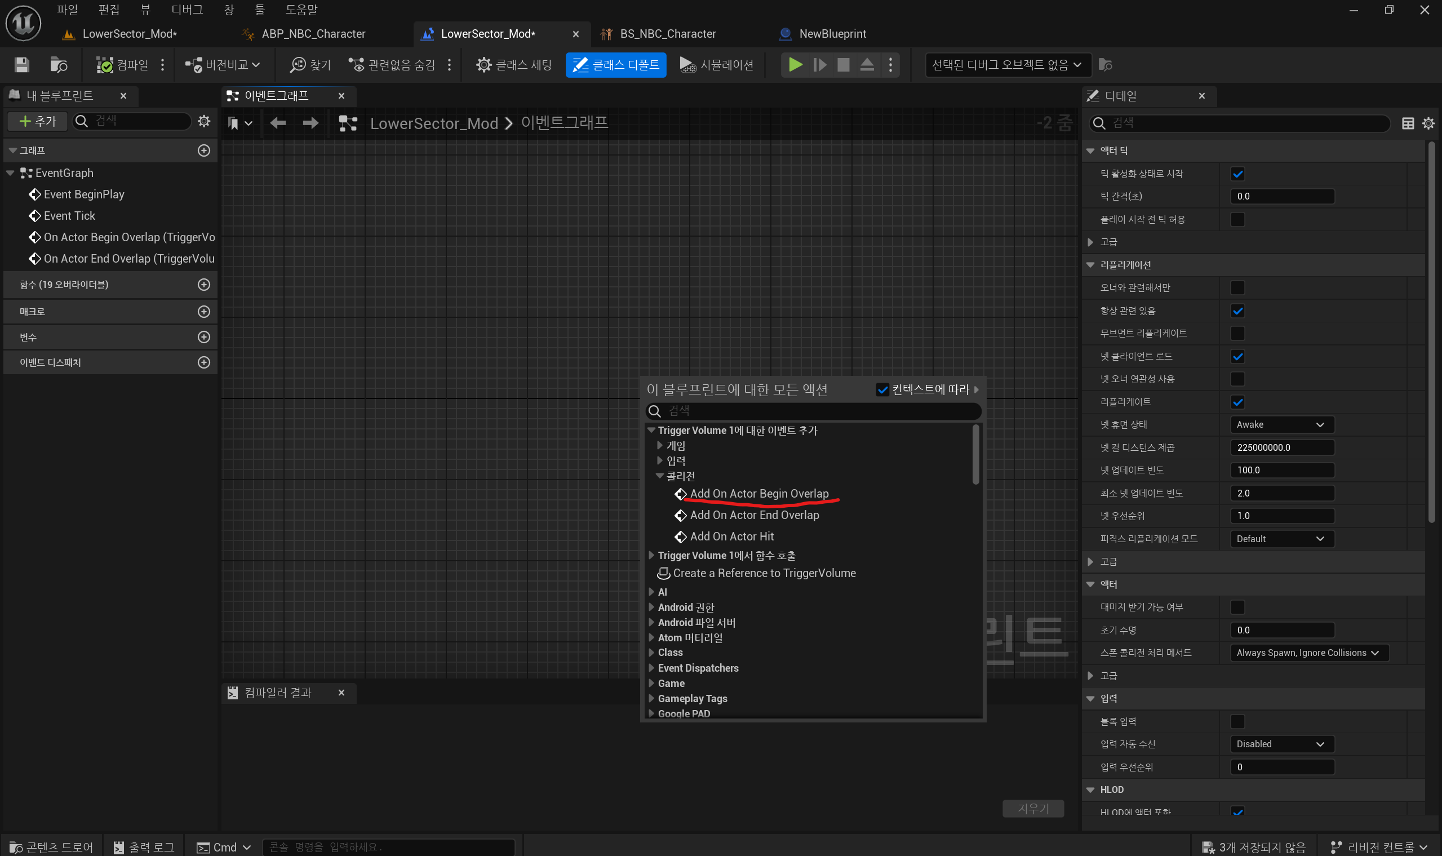The height and width of the screenshot is (856, 1442).
Task: Click the Browse to asset icon
Action: pos(58,65)
